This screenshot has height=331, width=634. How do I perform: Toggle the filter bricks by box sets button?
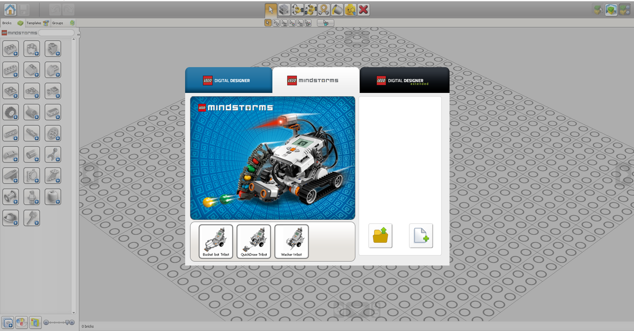35,322
